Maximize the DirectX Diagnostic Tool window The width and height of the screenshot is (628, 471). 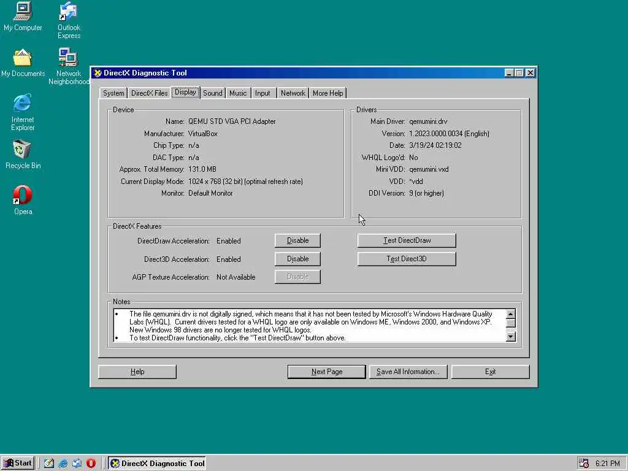point(519,73)
